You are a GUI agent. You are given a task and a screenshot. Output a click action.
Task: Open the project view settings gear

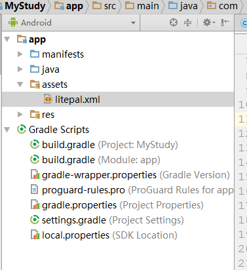point(209,22)
